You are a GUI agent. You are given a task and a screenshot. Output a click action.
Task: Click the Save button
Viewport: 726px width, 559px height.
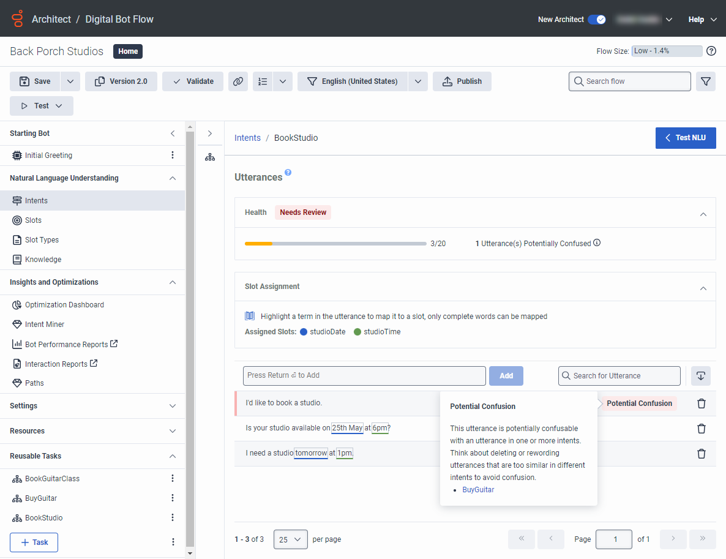tap(35, 81)
